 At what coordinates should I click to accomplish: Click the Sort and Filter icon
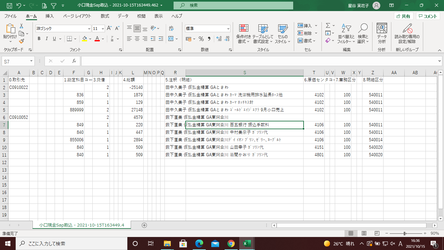point(346,34)
